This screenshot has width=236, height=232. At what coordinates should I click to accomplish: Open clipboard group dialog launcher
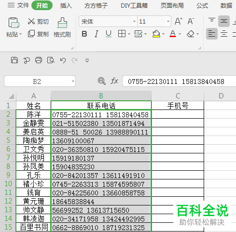pos(72,48)
